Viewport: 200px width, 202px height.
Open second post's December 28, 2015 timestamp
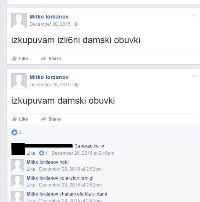click(x=50, y=85)
